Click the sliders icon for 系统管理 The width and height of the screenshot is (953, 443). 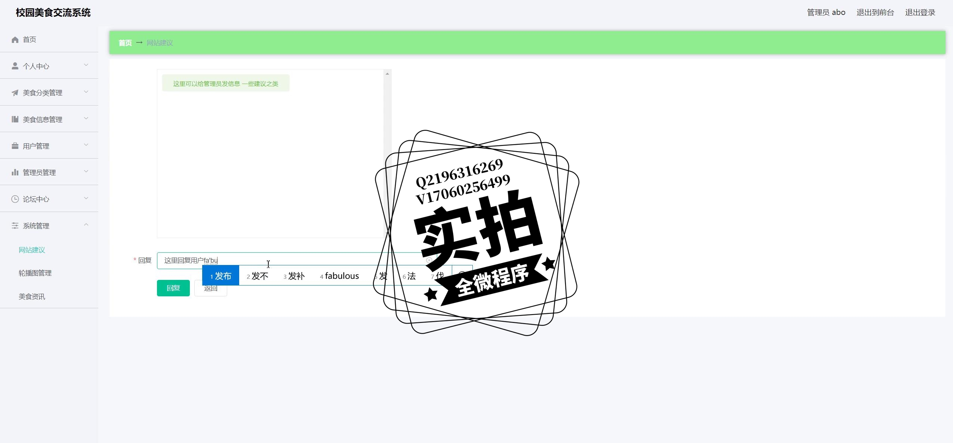(15, 226)
